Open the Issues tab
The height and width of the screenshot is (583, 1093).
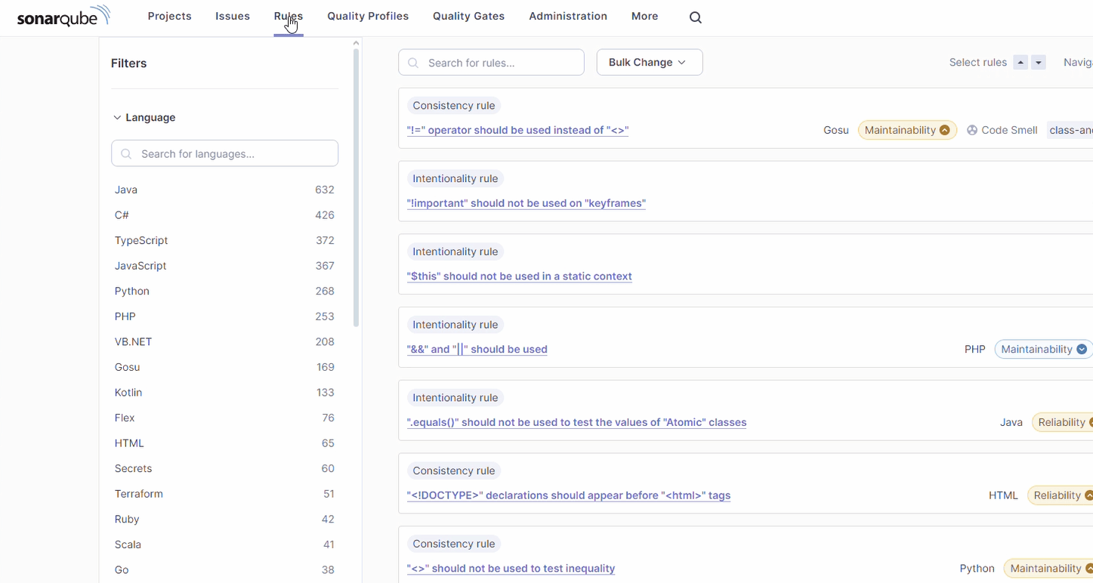point(233,17)
